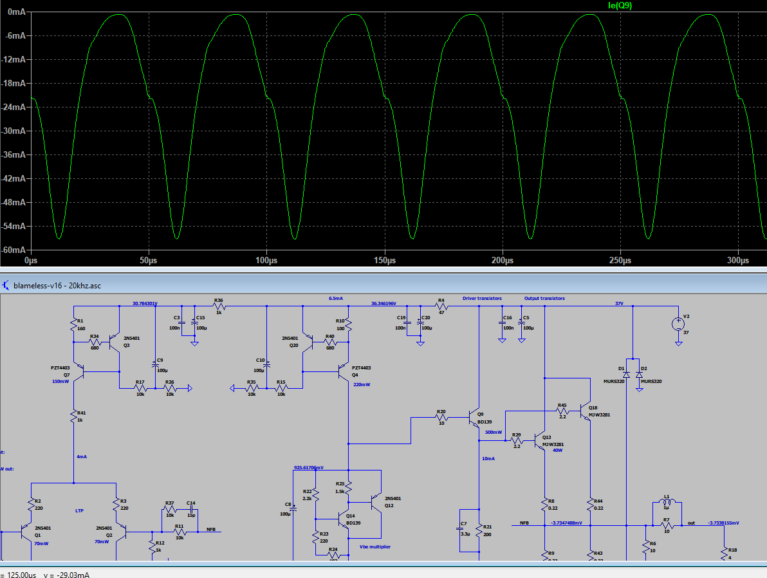Viewport: 767px width, 578px height.
Task: Click the 30.784301V node voltage label
Action: pyautogui.click(x=145, y=303)
